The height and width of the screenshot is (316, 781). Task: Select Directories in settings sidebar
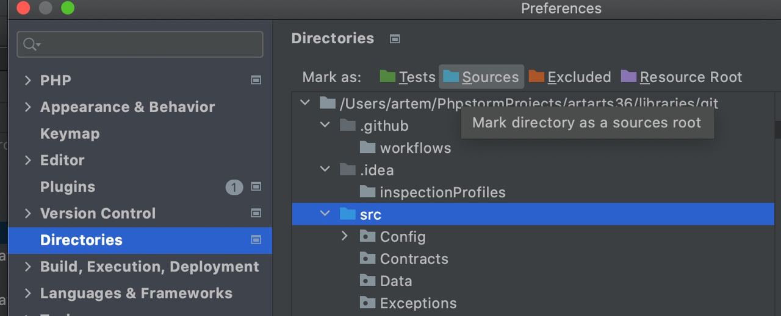(x=140, y=240)
